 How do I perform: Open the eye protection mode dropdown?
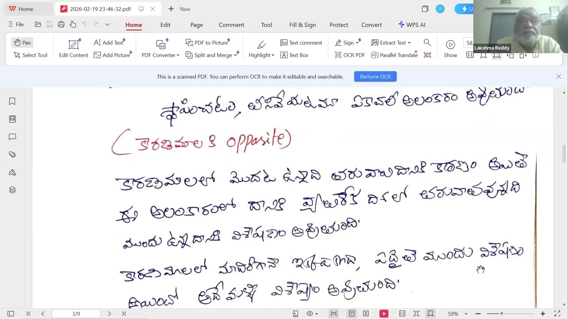click(x=316, y=314)
